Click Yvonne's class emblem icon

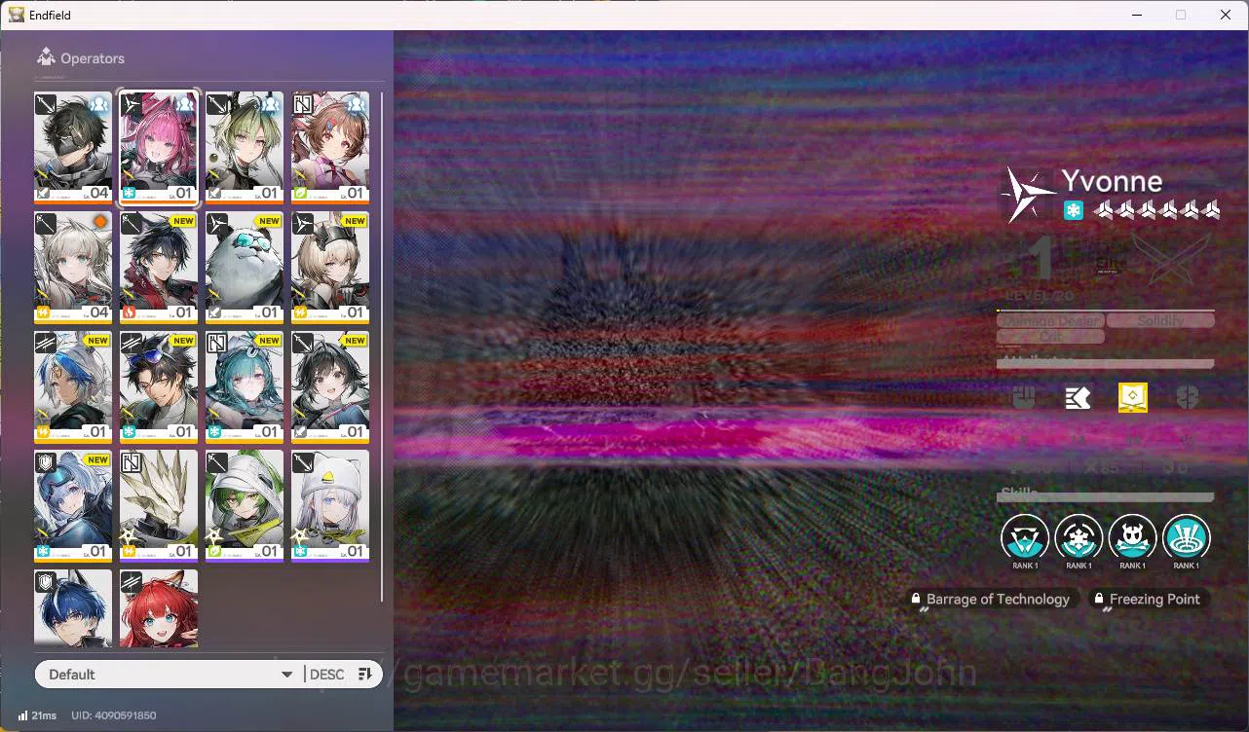point(1029,195)
